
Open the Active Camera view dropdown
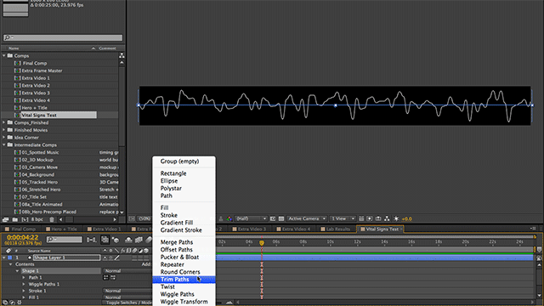coord(307,218)
